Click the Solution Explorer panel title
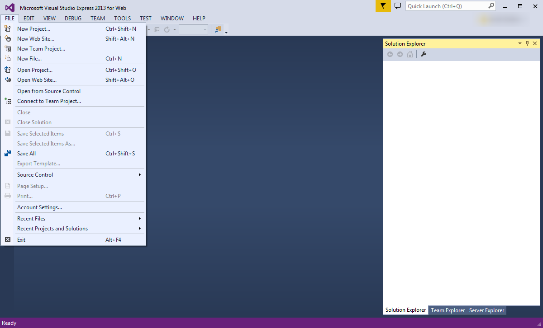The height and width of the screenshot is (328, 543). pos(405,44)
